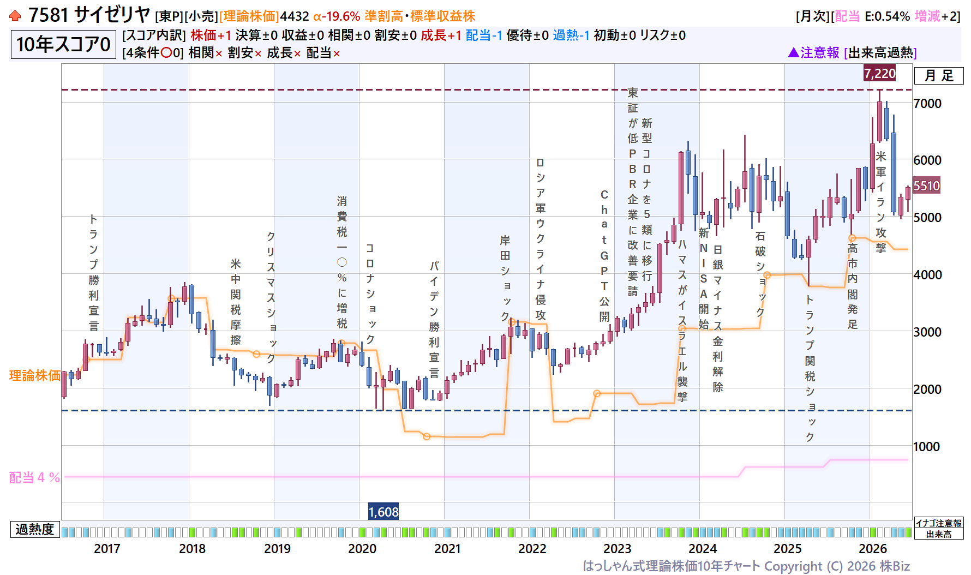The height and width of the screenshot is (575, 971).
Task: Click the "イナゴ注意報" label
Action: pyautogui.click(x=939, y=523)
